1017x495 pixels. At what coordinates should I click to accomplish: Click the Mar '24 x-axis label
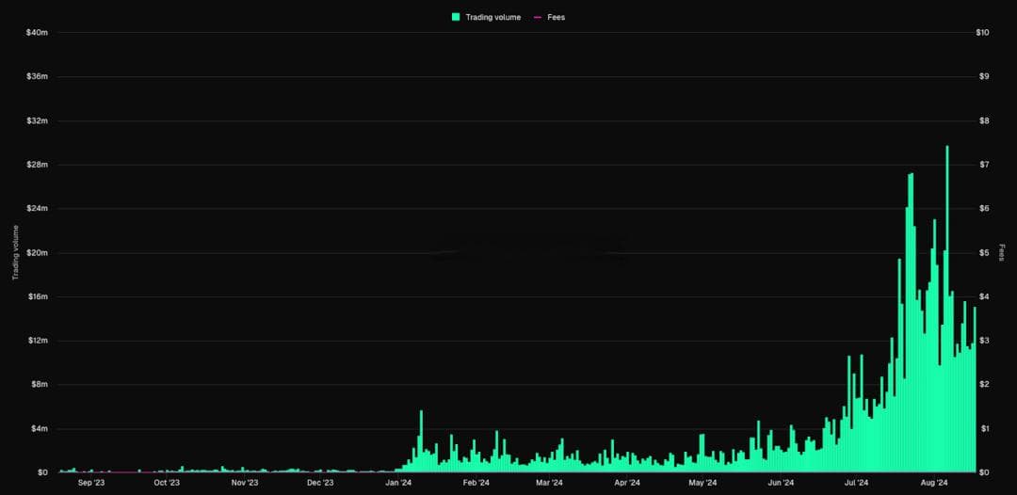point(549,482)
